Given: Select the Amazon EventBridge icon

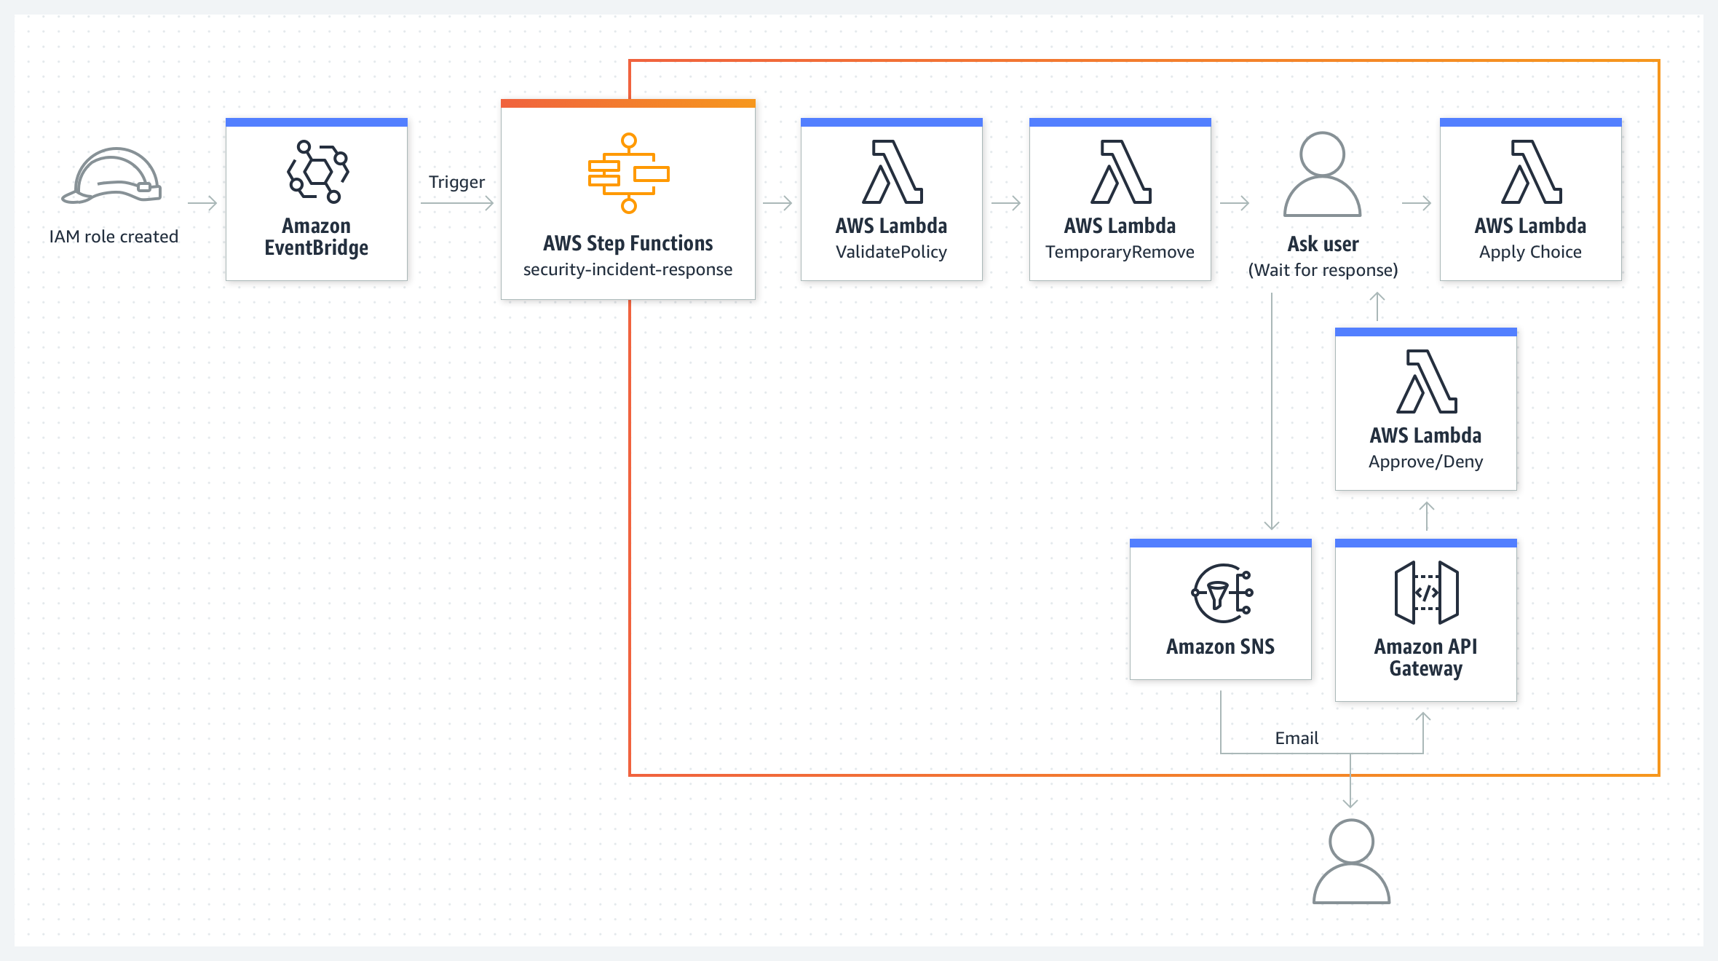Looking at the screenshot, I should (317, 172).
